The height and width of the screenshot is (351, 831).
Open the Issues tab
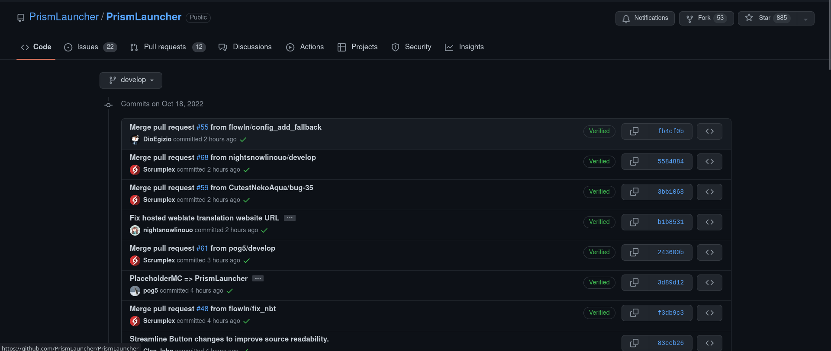point(90,47)
